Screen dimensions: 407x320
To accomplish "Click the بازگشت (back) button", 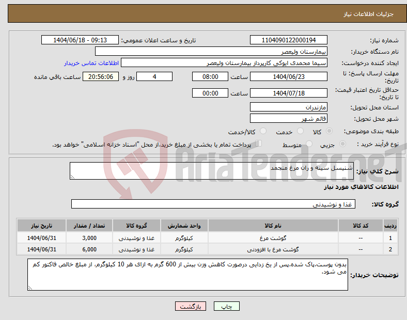I will click(191, 306).
